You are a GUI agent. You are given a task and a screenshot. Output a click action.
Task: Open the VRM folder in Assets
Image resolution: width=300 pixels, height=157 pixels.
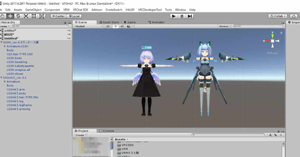click(x=122, y=149)
